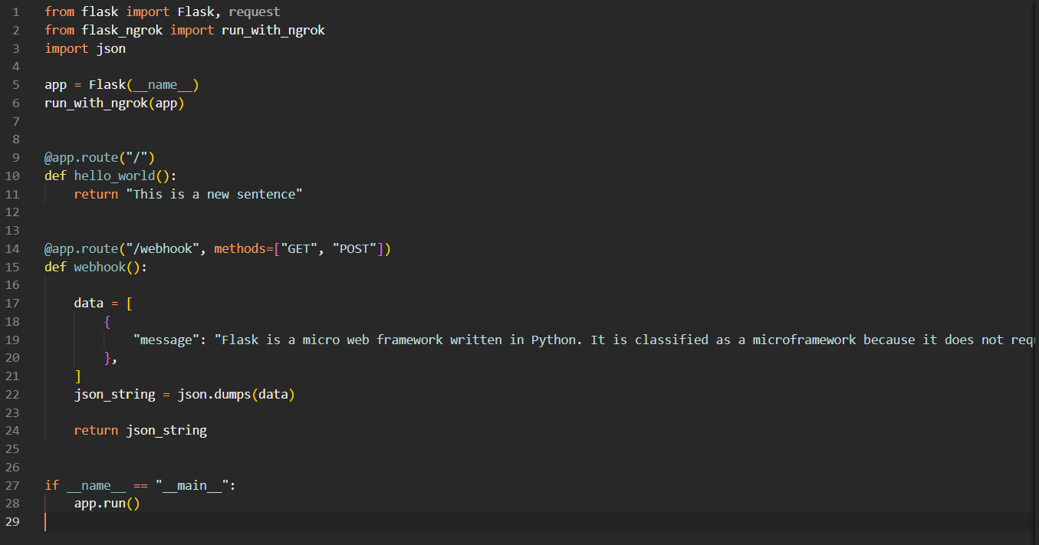The height and width of the screenshot is (545, 1039).
Task: Click the run_with_ngrok(app) call on line 6
Action: (x=114, y=103)
